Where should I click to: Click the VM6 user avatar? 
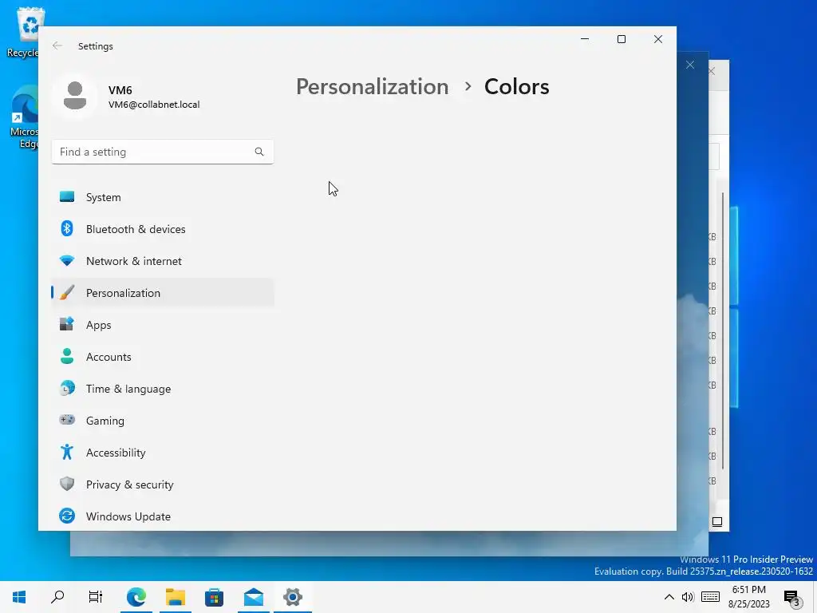74,96
